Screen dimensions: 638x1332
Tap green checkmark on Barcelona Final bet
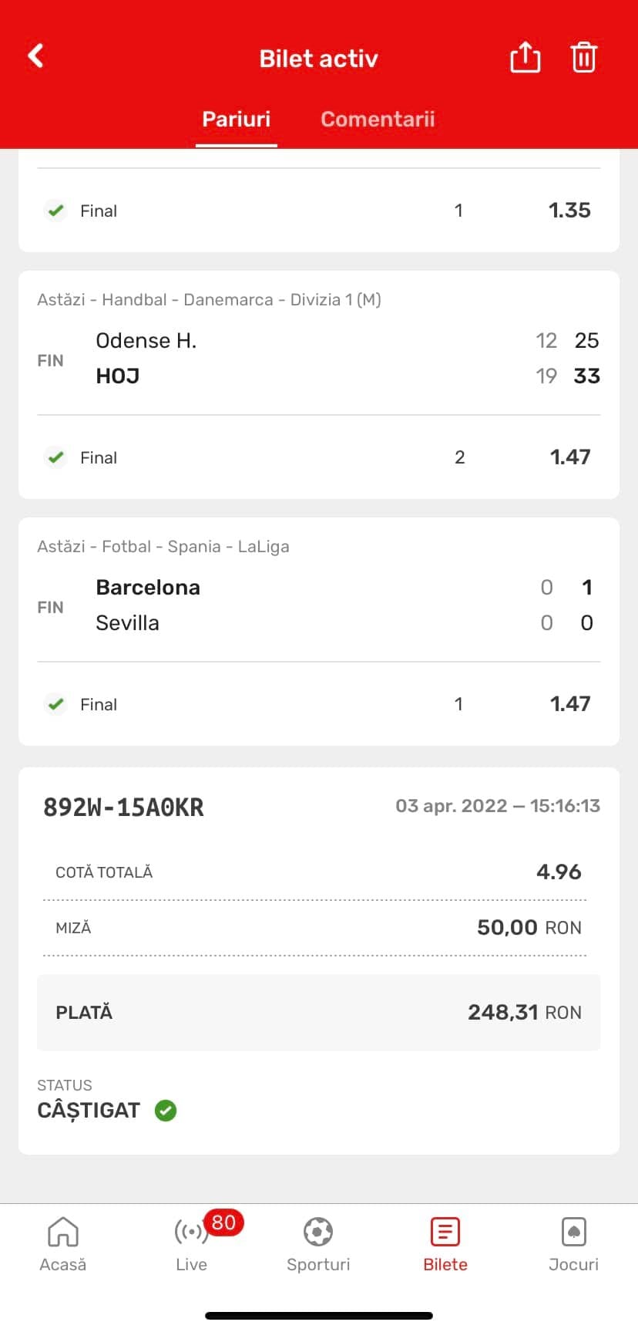(x=55, y=703)
